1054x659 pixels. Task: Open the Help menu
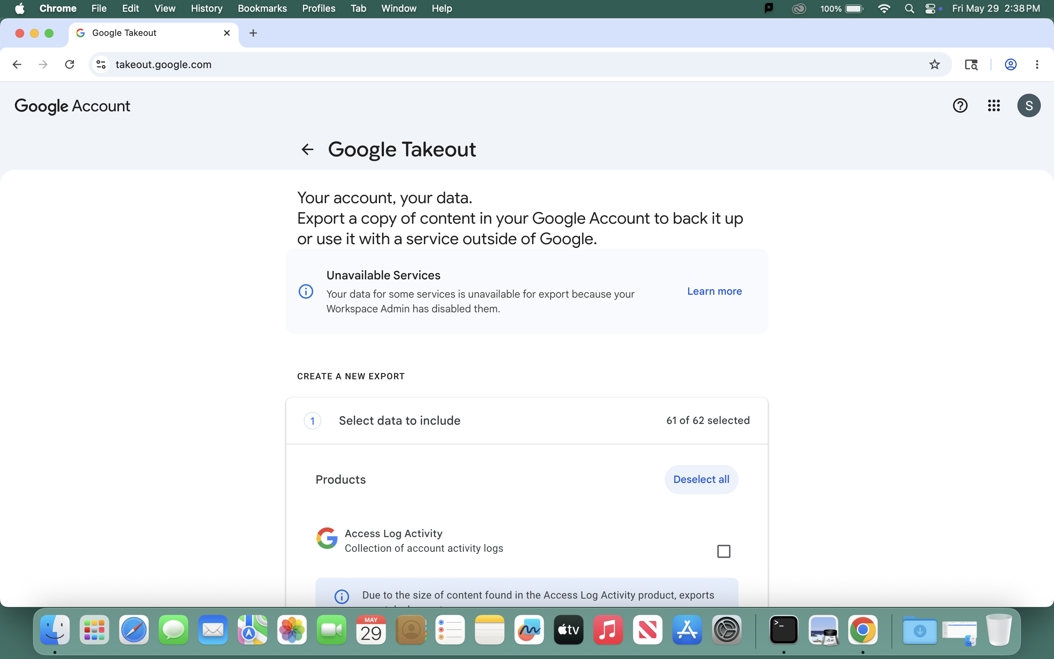[442, 8]
